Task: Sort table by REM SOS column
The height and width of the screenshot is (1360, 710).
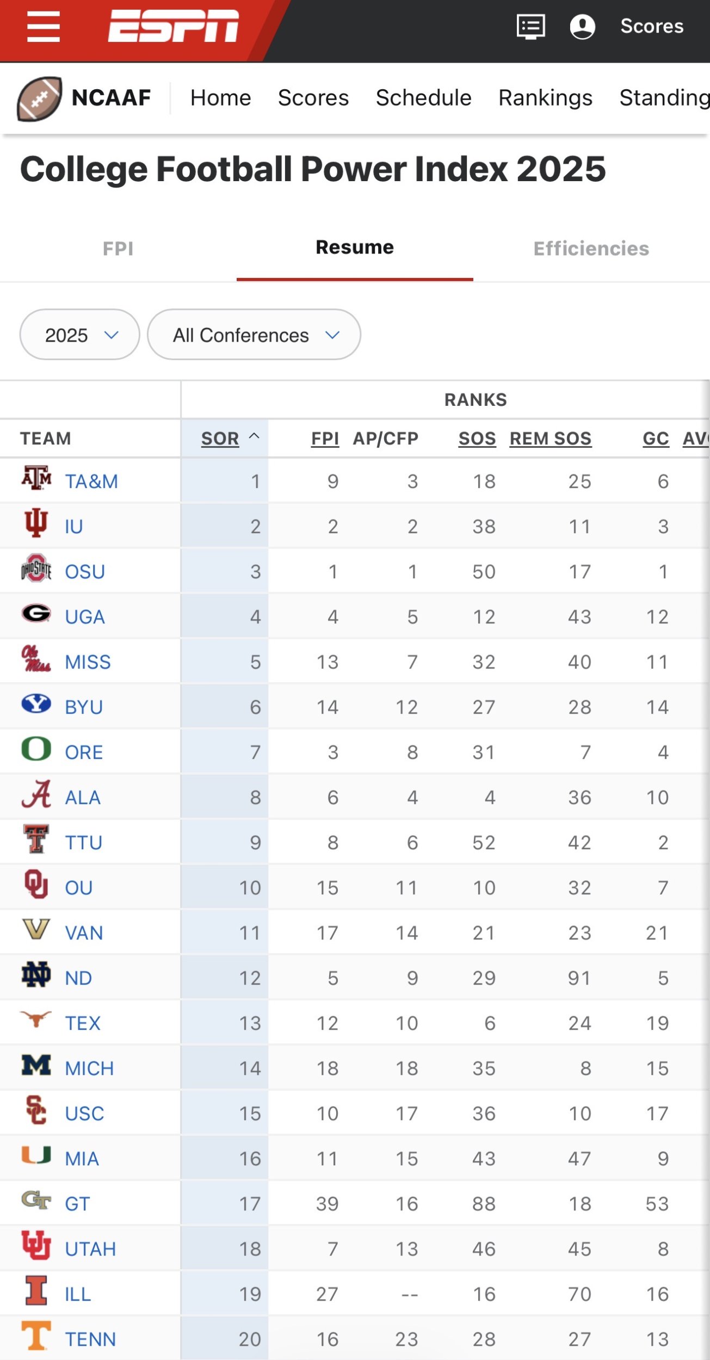Action: click(551, 438)
